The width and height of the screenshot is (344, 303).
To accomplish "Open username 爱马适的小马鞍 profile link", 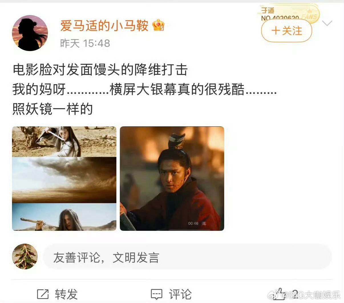I will (x=104, y=26).
